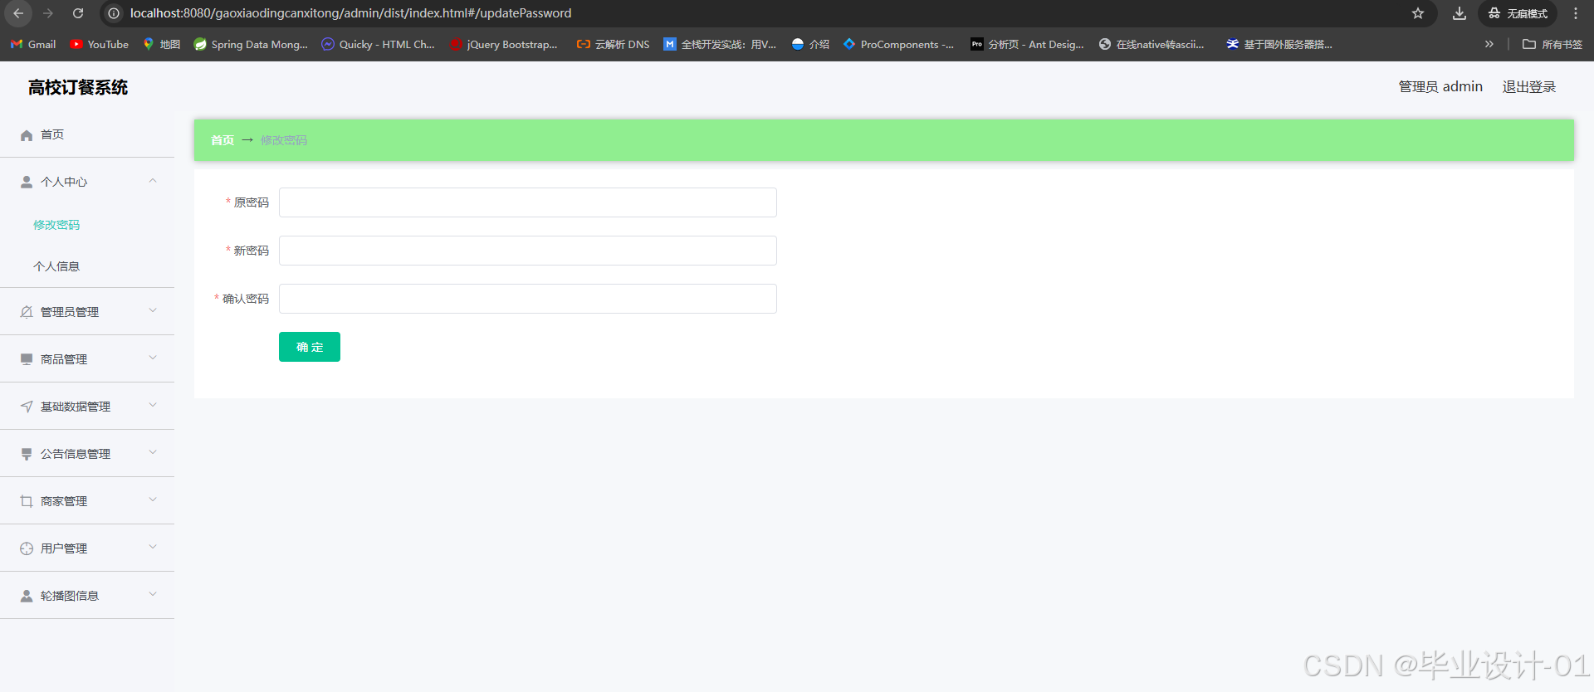The width and height of the screenshot is (1594, 692).
Task: Open the Gmail bookmark
Action: click(33, 44)
